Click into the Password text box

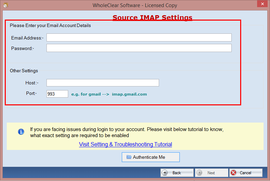[x=139, y=48]
